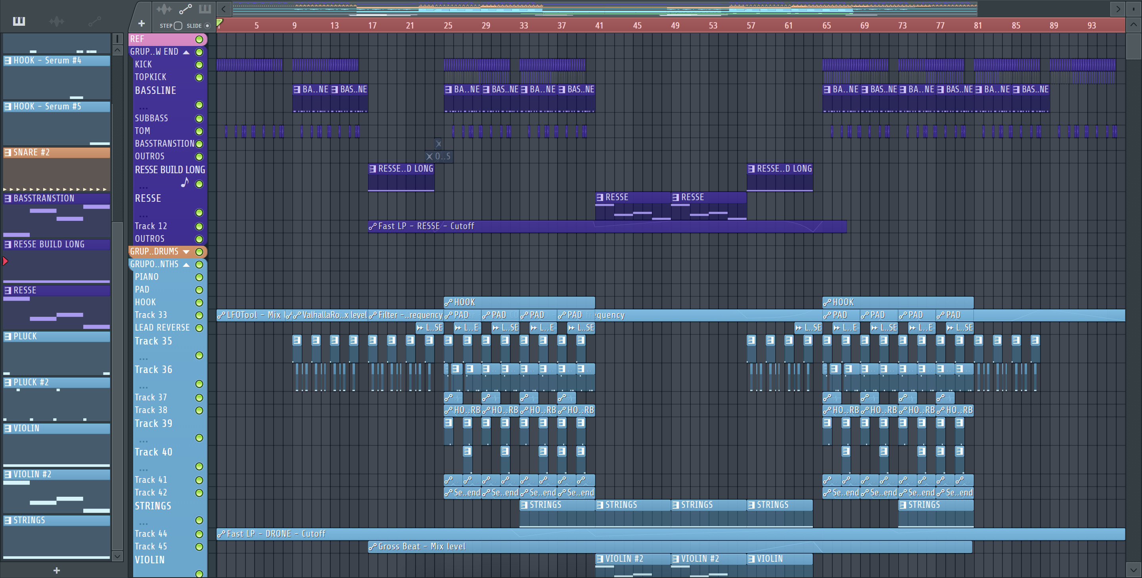
Task: Mute the PIANO track
Action: pos(199,278)
